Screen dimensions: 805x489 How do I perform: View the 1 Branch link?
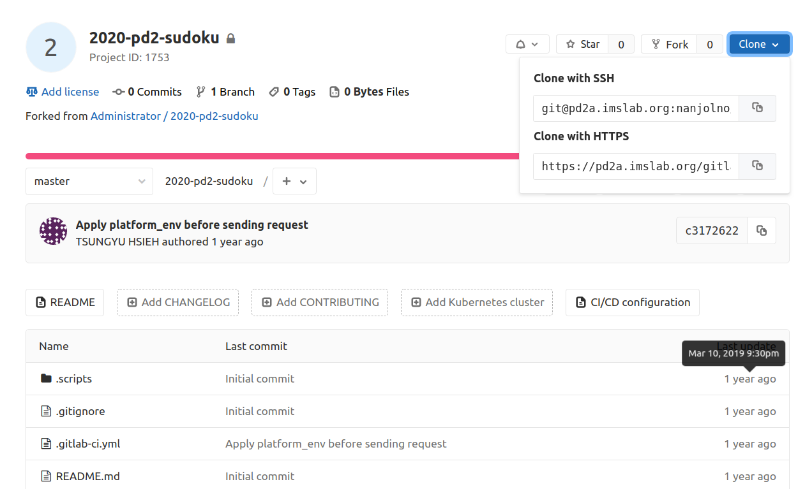click(225, 92)
